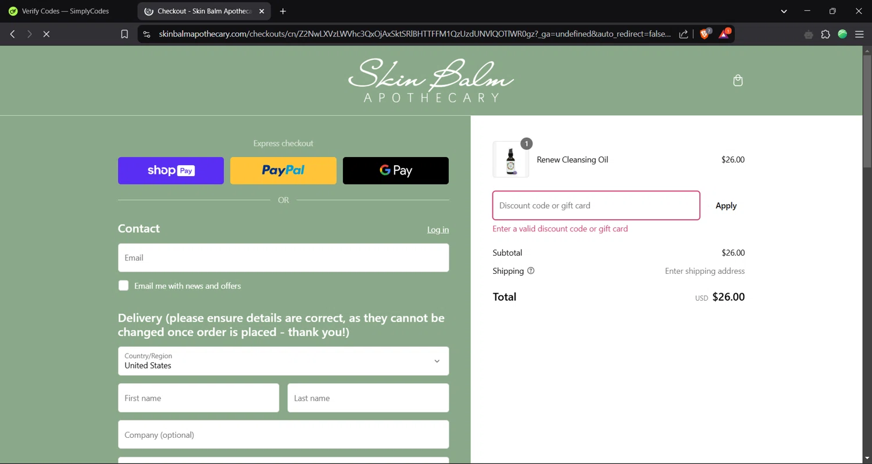Viewport: 872px width, 464px height.
Task: Click the Enter shipping address text
Action: click(x=705, y=271)
